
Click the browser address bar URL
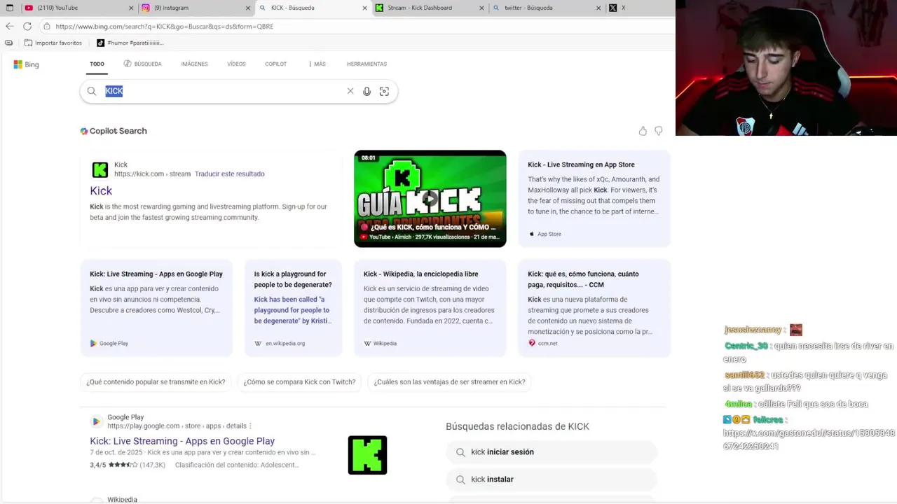click(x=165, y=27)
